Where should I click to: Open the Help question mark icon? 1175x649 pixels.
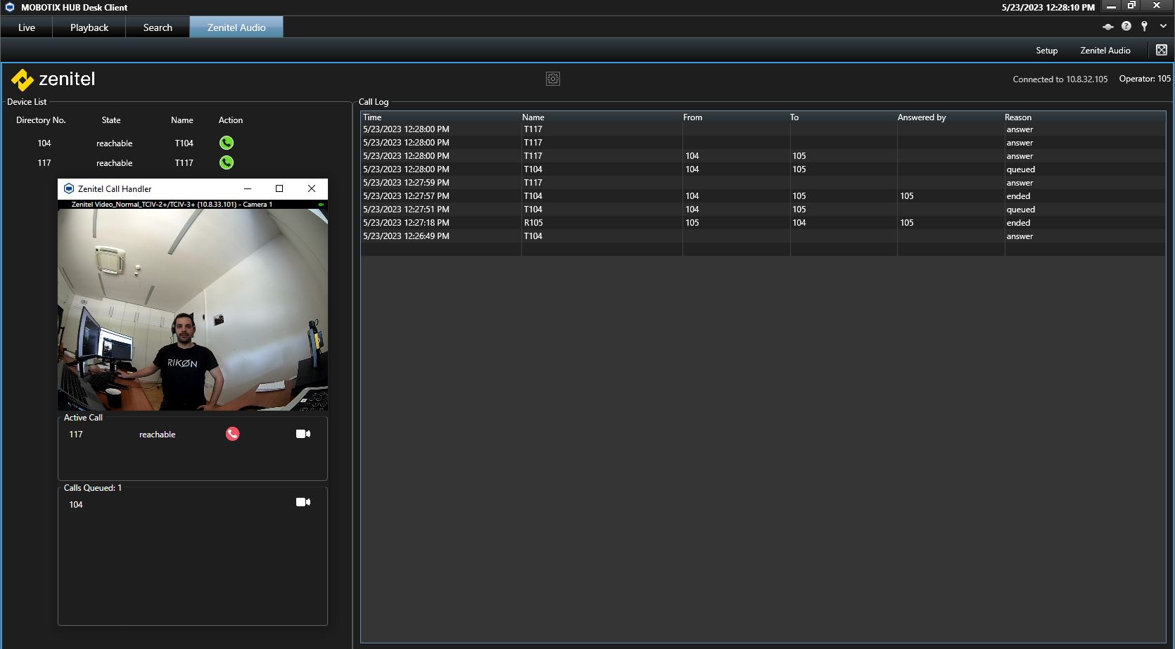coord(1126,26)
